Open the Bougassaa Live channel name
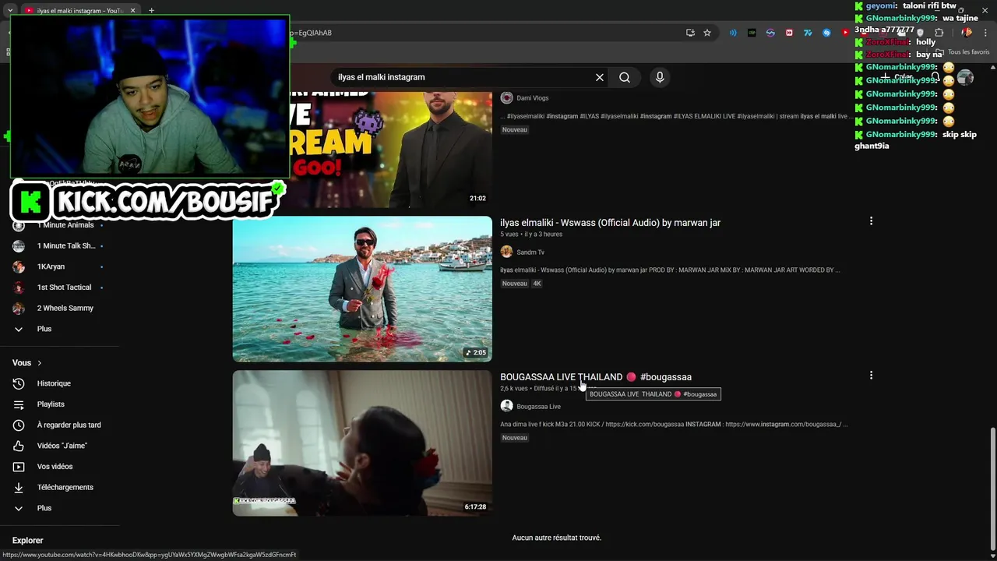Image resolution: width=997 pixels, height=561 pixels. [538, 407]
